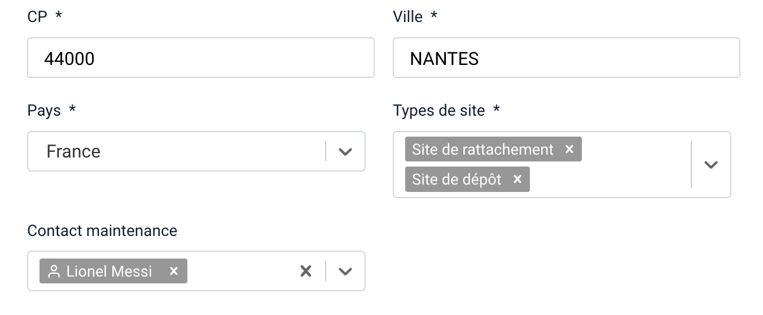Screen dimensions: 763x315
Task: Click the person icon beside Lionel Messi
Action: tap(54, 272)
